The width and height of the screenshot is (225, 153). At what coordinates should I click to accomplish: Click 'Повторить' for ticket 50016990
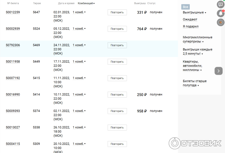point(117,95)
